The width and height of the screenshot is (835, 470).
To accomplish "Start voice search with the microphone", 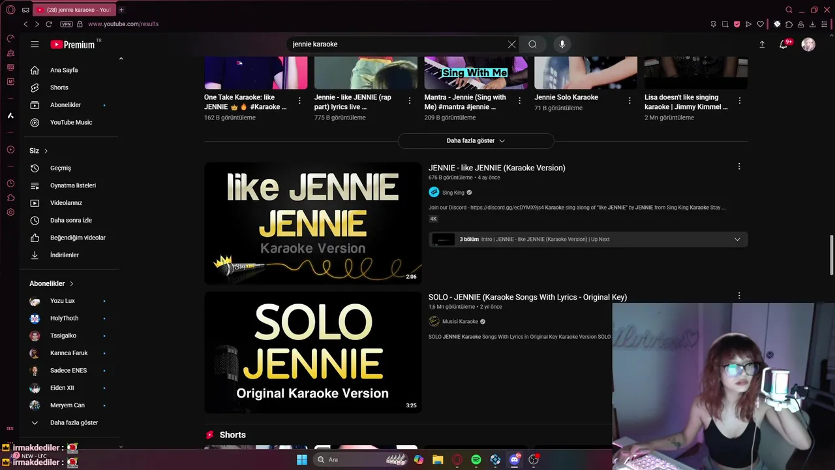I will tap(562, 44).
